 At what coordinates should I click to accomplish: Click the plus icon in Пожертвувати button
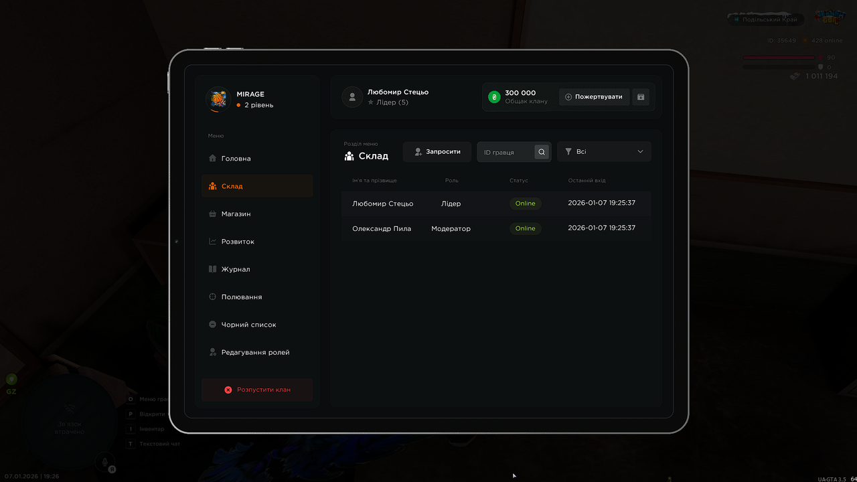[x=568, y=97]
